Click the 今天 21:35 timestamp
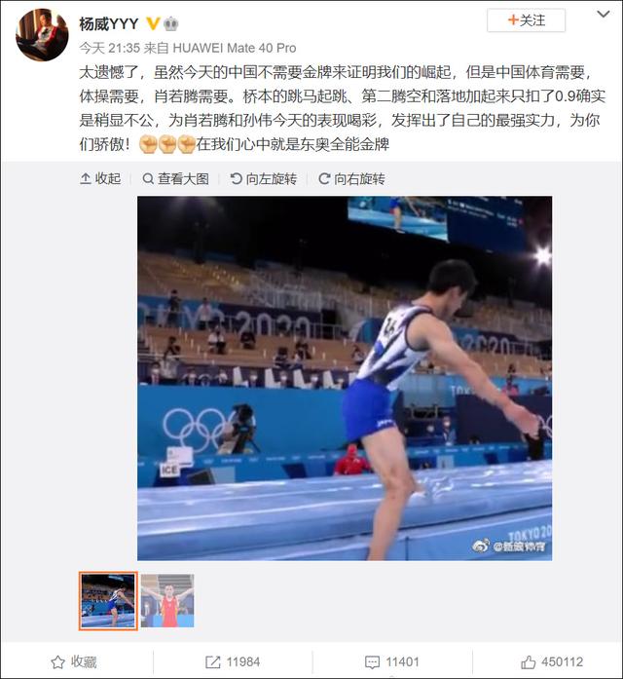 point(109,48)
